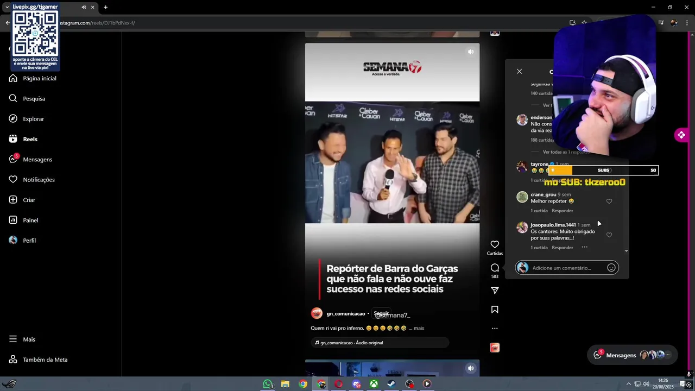The height and width of the screenshot is (391, 695).
Task: Focus Adicione um comentário field
Action: click(567, 268)
